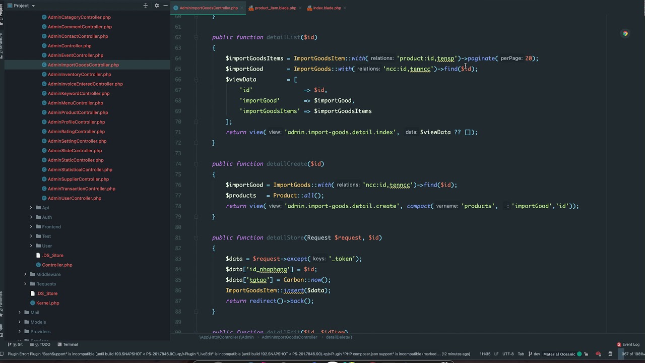
Task: Click the lock read-only icon in status bar
Action: pos(586,354)
